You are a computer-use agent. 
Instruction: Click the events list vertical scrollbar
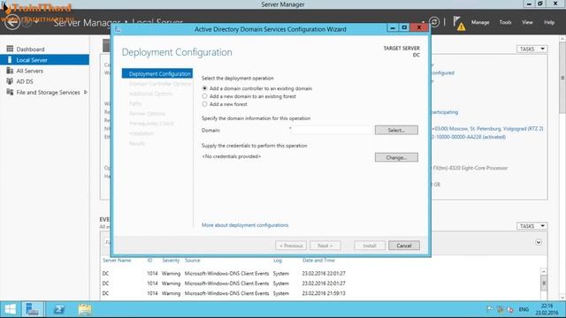(544, 284)
